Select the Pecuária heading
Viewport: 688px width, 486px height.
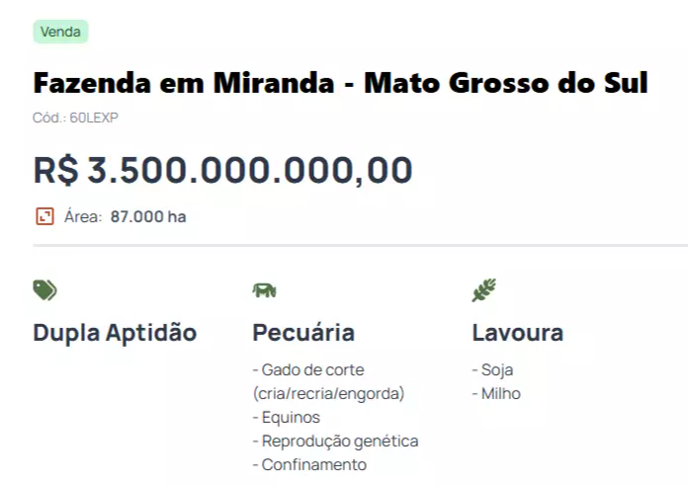click(303, 333)
